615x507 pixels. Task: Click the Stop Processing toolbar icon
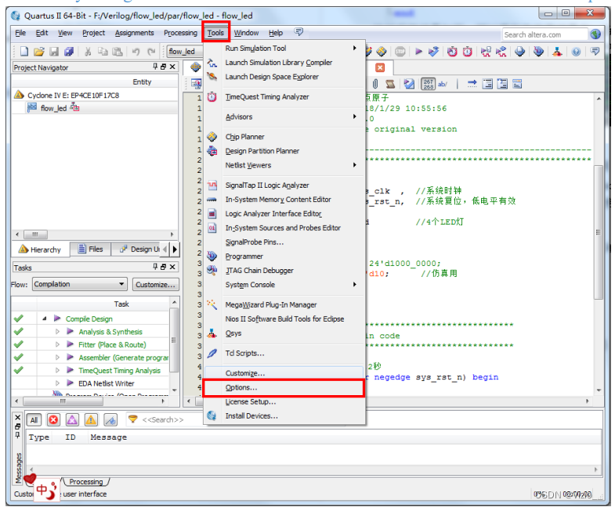(400, 52)
